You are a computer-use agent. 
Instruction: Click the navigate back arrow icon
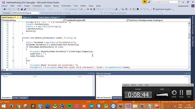pos(5,9)
